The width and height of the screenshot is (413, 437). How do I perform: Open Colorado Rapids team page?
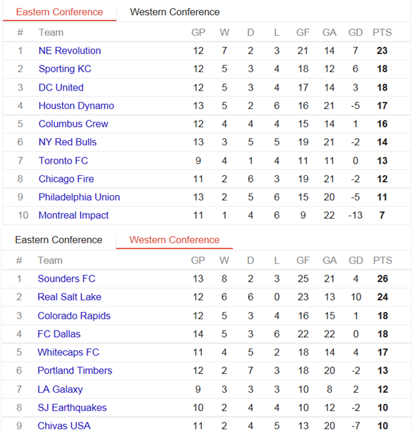[74, 315]
